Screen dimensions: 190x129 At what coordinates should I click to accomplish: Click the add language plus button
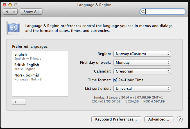pos(15,102)
